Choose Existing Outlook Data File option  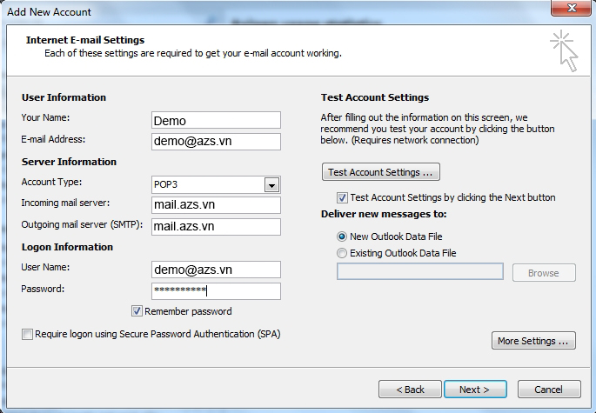tap(342, 253)
